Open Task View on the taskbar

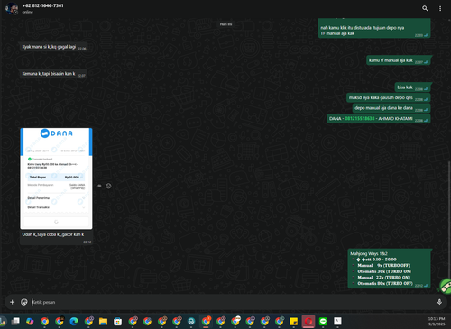click(x=15, y=322)
